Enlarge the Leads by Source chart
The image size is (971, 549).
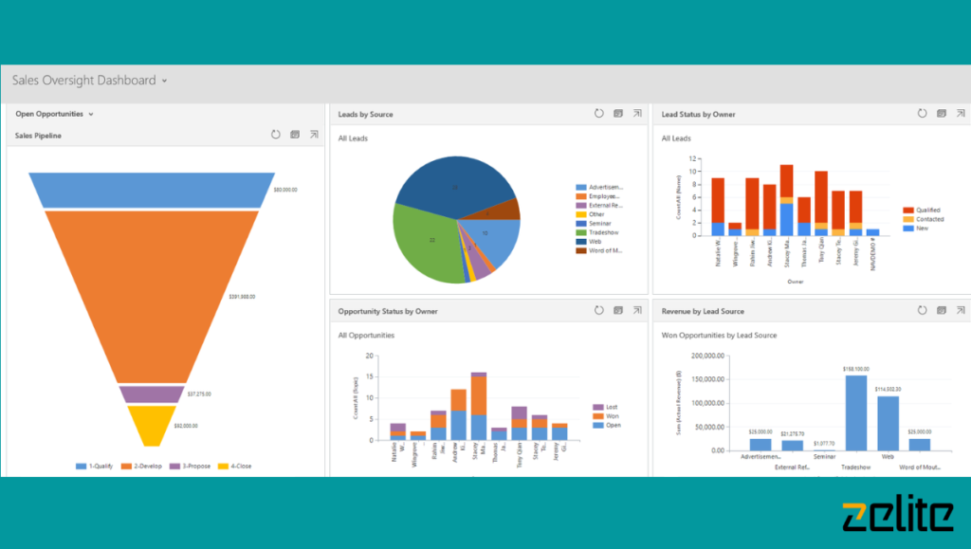point(636,112)
